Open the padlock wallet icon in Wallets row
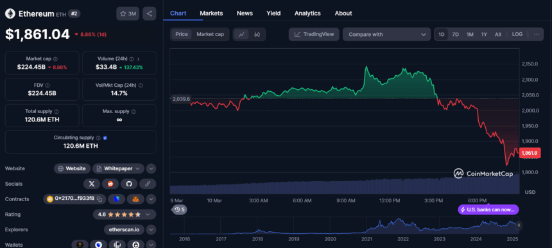 tap(136, 245)
